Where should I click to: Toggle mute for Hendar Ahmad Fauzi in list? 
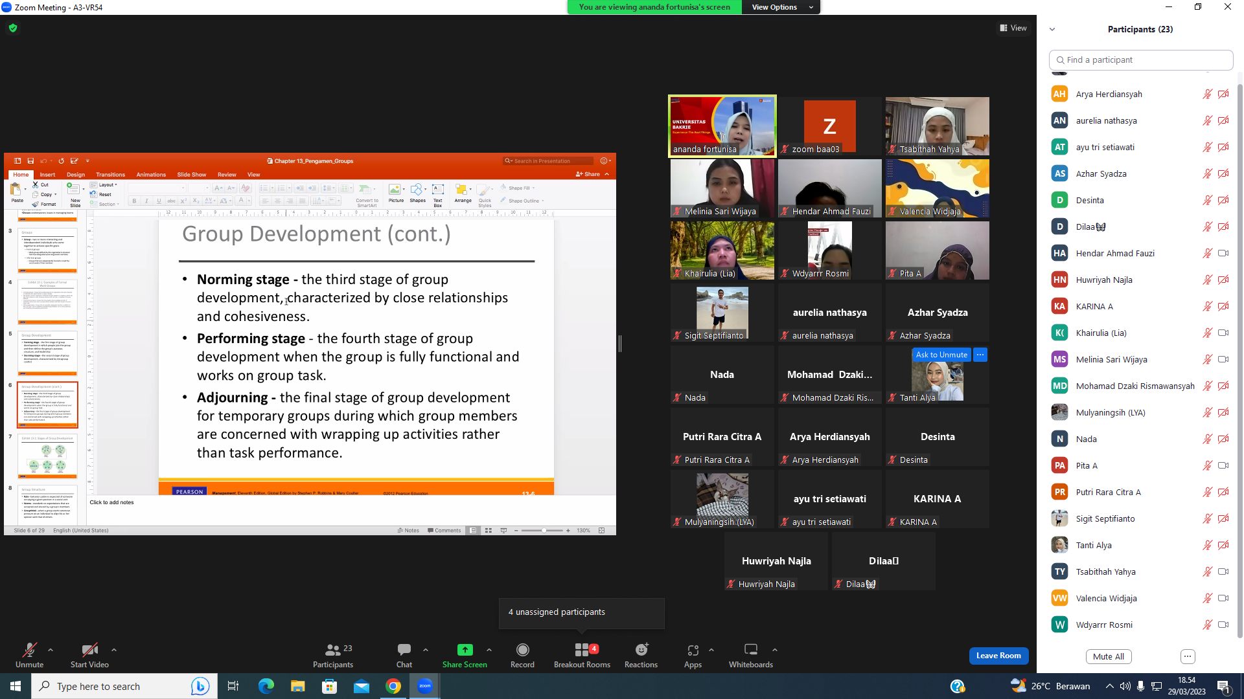(x=1208, y=253)
